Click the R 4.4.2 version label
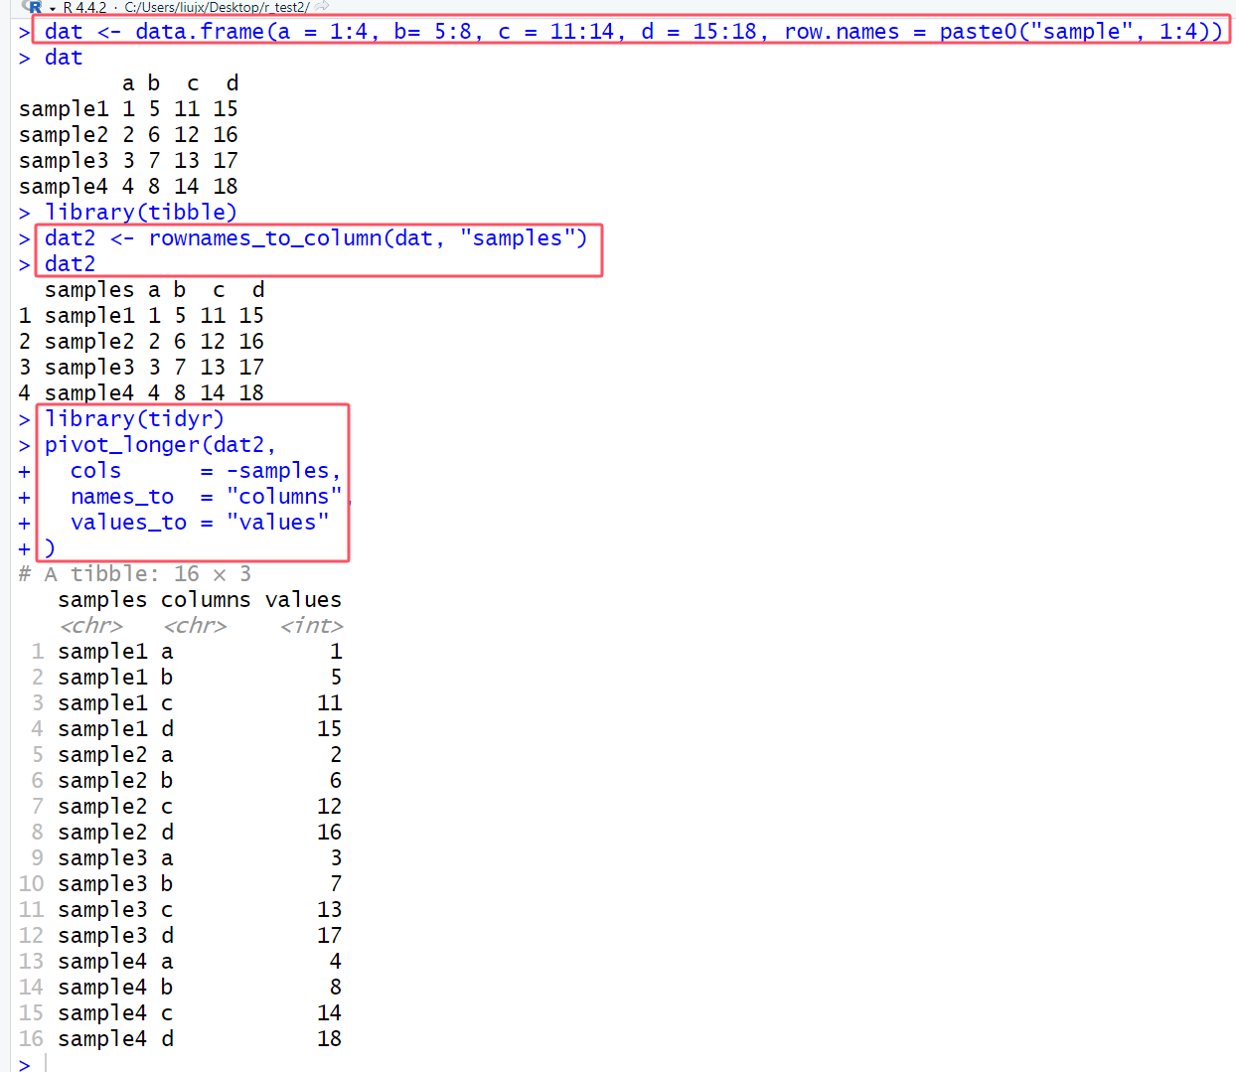This screenshot has height=1072, width=1236. point(84,7)
